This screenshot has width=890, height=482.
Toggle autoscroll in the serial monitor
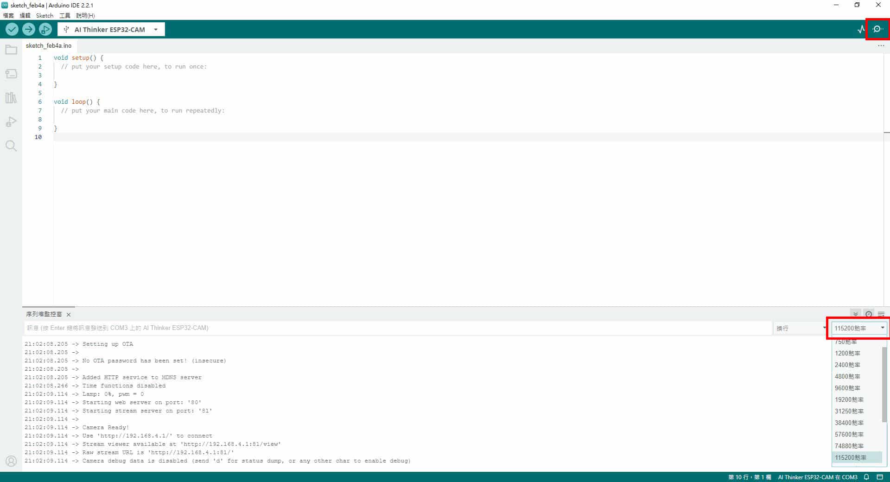[855, 314]
